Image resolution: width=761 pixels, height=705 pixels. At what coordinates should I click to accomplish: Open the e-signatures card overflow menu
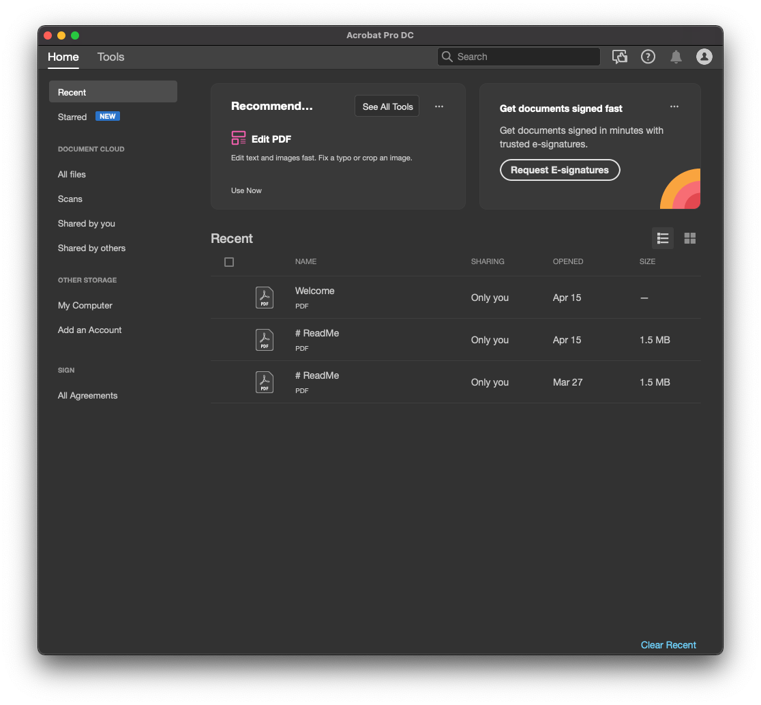[674, 106]
